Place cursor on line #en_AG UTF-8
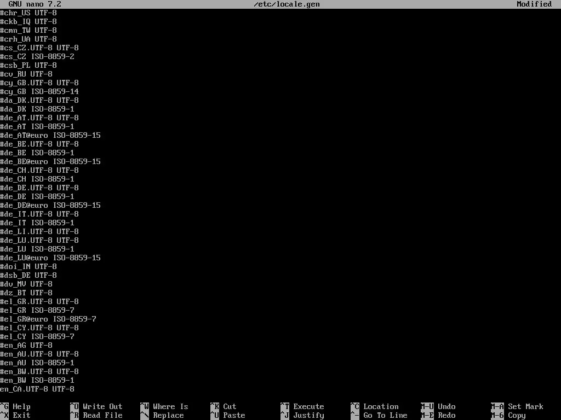 click(26, 346)
